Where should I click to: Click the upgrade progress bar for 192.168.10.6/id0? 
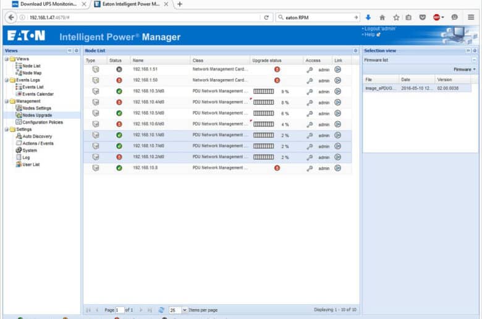pos(263,124)
